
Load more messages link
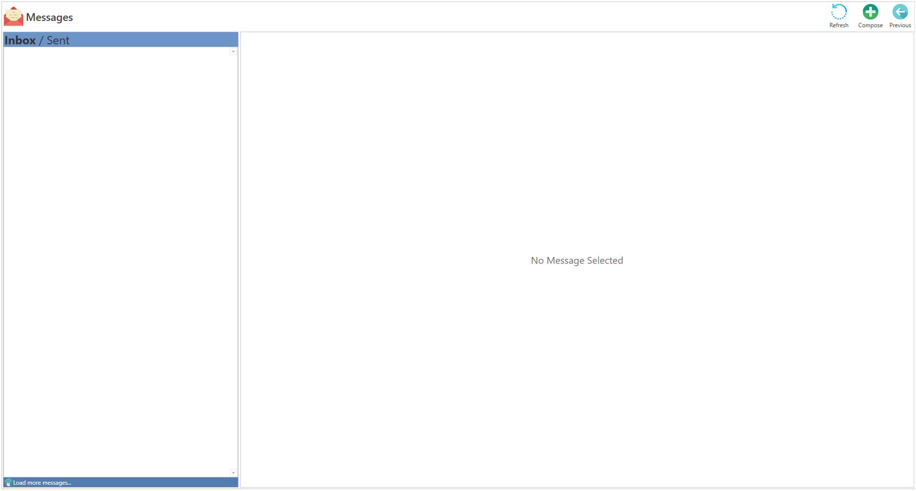point(42,483)
